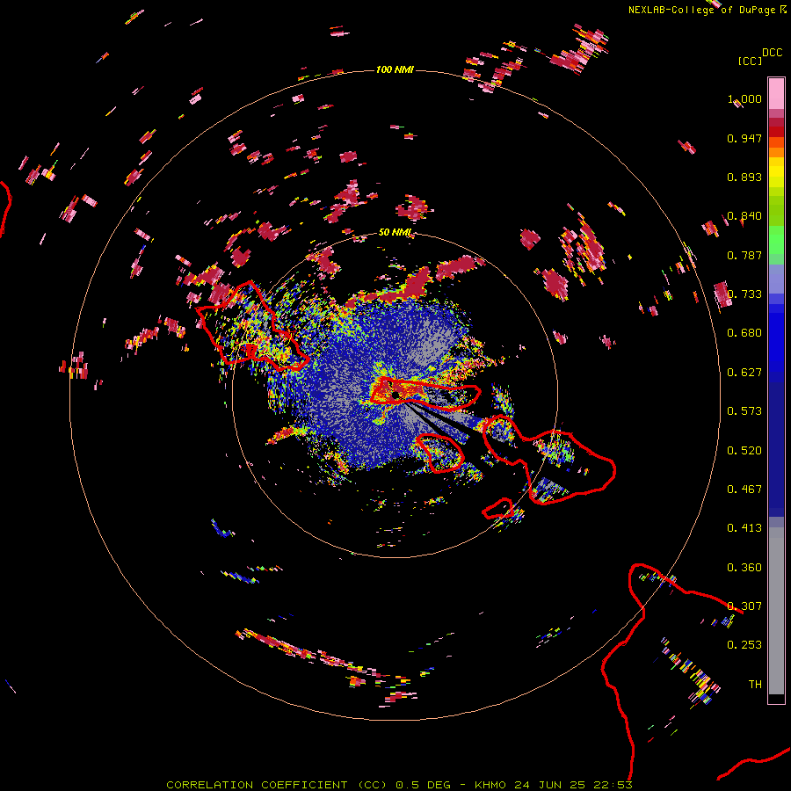The image size is (791, 791).
Task: Click the 50 NMI range ring label
Action: [395, 232]
